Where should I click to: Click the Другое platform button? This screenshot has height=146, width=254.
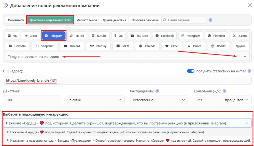coord(241,46)
